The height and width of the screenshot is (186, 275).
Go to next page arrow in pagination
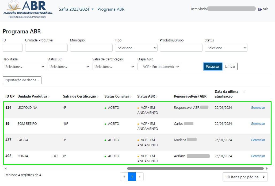(140, 177)
